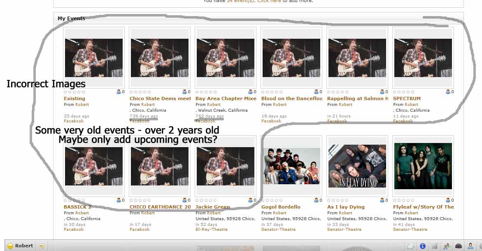Open the single user icon in the bottom bar
The width and height of the screenshot is (482, 251).
(470, 246)
